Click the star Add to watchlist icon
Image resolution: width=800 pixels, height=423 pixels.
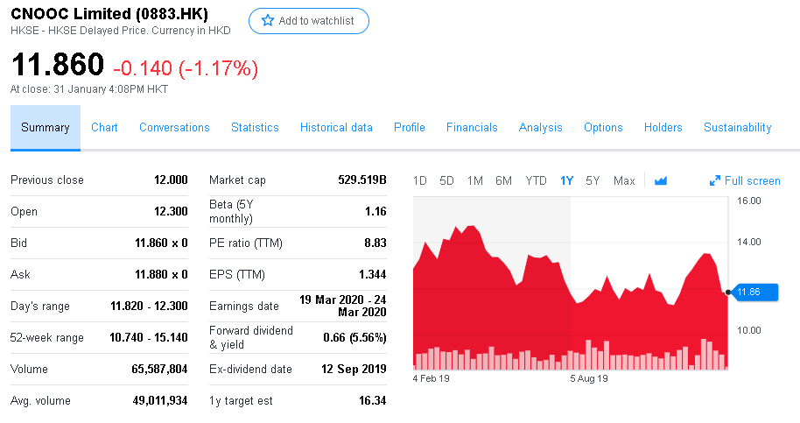pyautogui.click(x=269, y=21)
